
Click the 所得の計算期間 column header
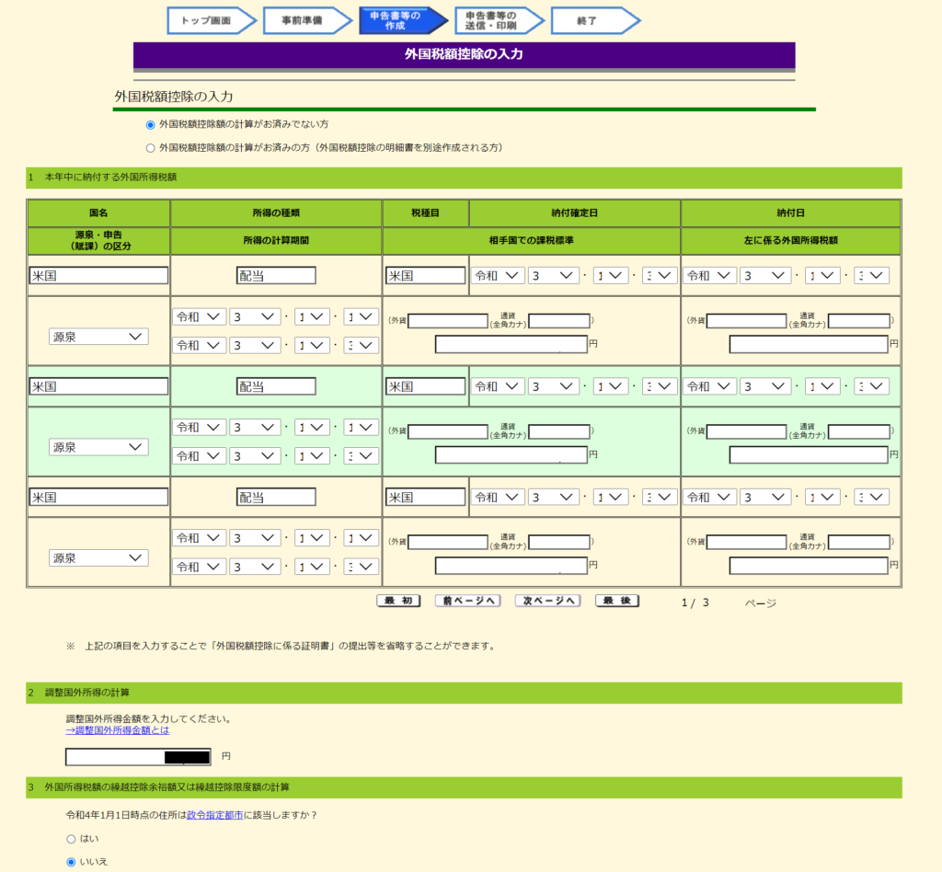276,241
